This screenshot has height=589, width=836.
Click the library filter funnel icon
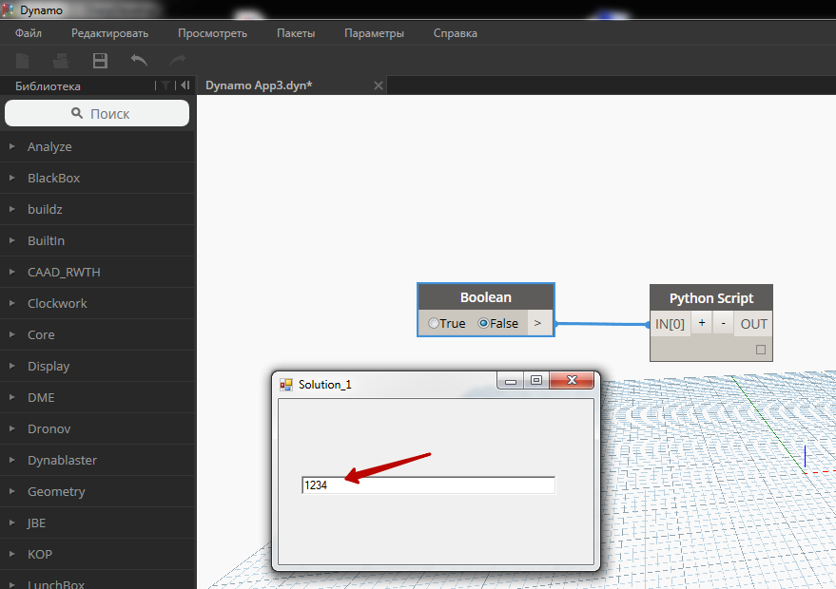(166, 85)
